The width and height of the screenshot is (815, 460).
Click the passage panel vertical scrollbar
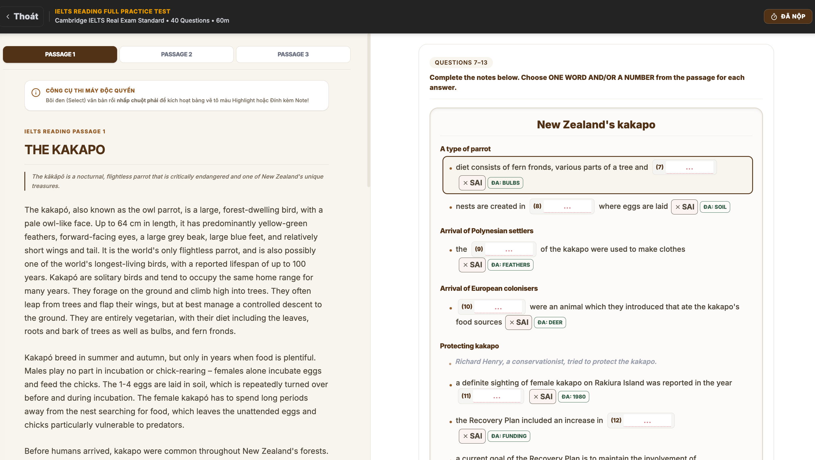pos(368,111)
